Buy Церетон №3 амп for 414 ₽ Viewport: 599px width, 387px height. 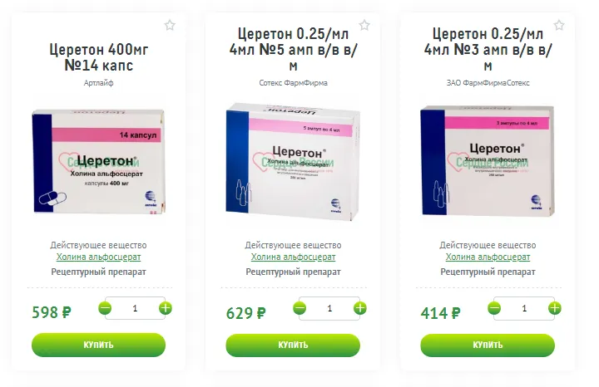(x=488, y=345)
